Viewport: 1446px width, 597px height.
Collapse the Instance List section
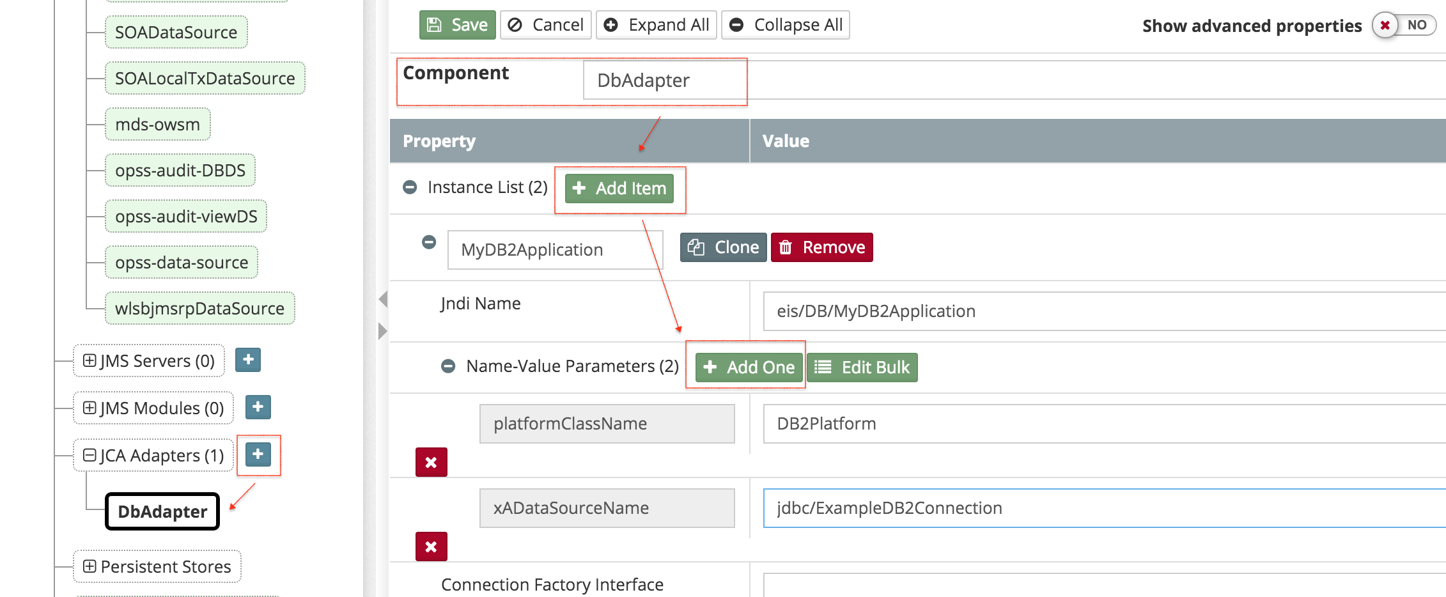coord(410,187)
